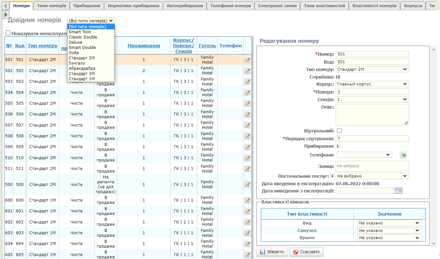Click the cleaning info icon next to Прибирання

pyautogui.click(x=338, y=146)
